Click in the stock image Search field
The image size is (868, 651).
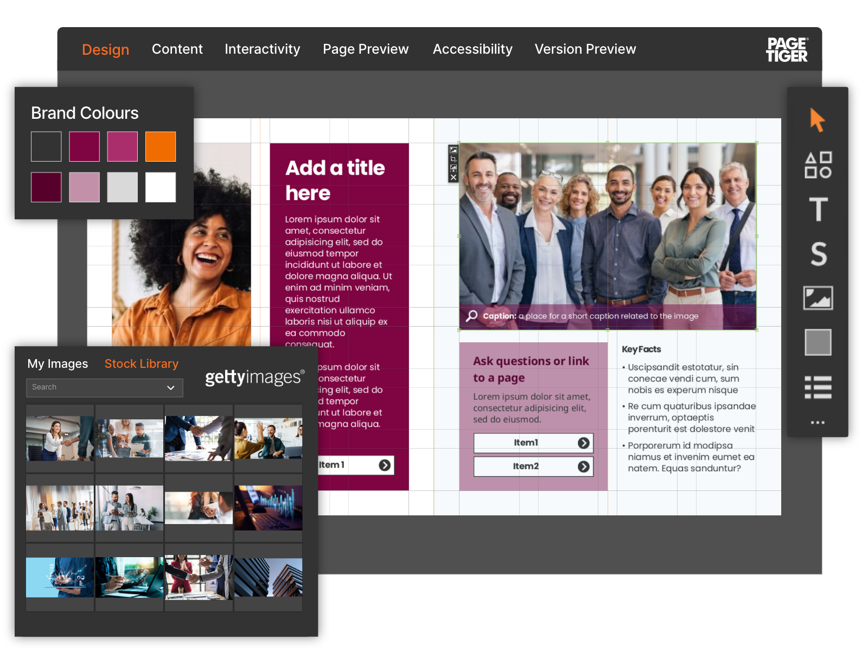tap(104, 387)
